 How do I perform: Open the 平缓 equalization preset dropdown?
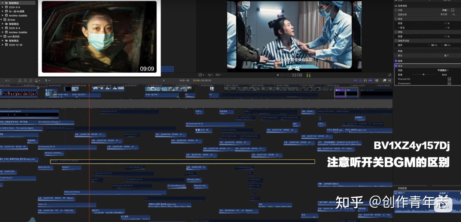445,10
